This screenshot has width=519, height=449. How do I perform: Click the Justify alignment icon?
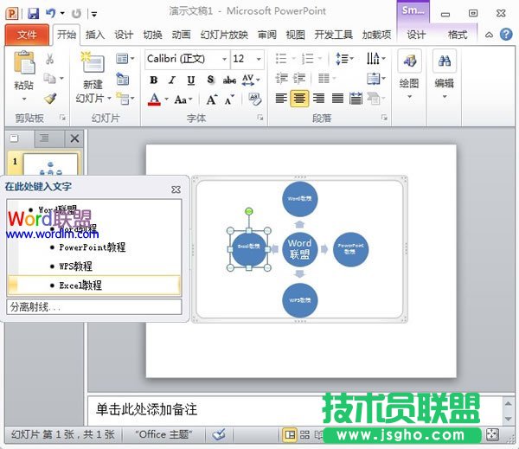[337, 99]
